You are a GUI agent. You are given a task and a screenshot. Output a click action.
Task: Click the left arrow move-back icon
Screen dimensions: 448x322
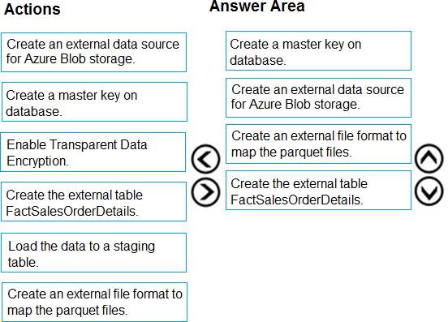205,159
